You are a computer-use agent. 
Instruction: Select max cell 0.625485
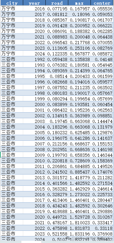(x=79, y=132)
